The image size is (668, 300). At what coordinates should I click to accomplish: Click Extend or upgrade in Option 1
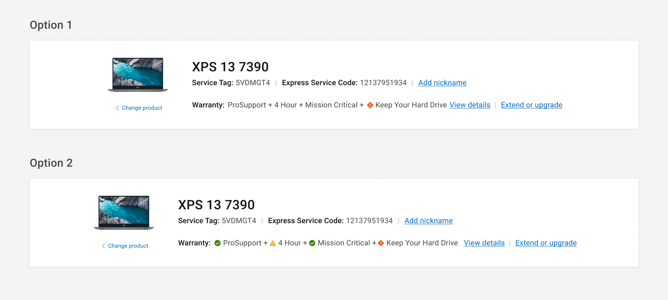click(532, 105)
